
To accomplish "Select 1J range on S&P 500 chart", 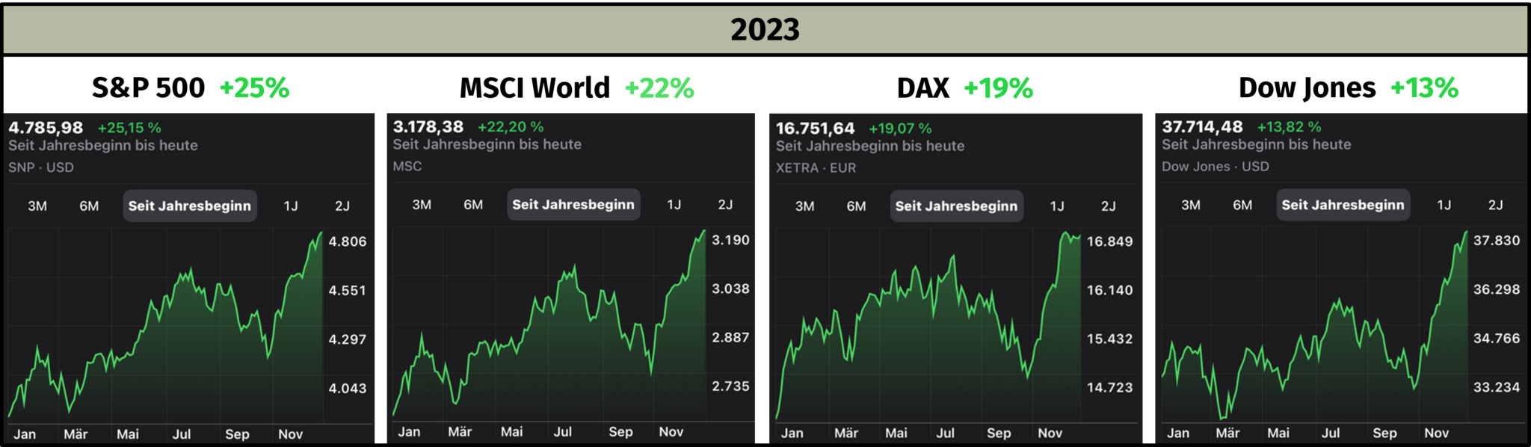I will (291, 206).
